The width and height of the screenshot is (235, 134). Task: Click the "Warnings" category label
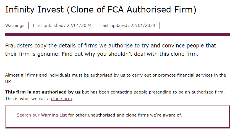15,26
